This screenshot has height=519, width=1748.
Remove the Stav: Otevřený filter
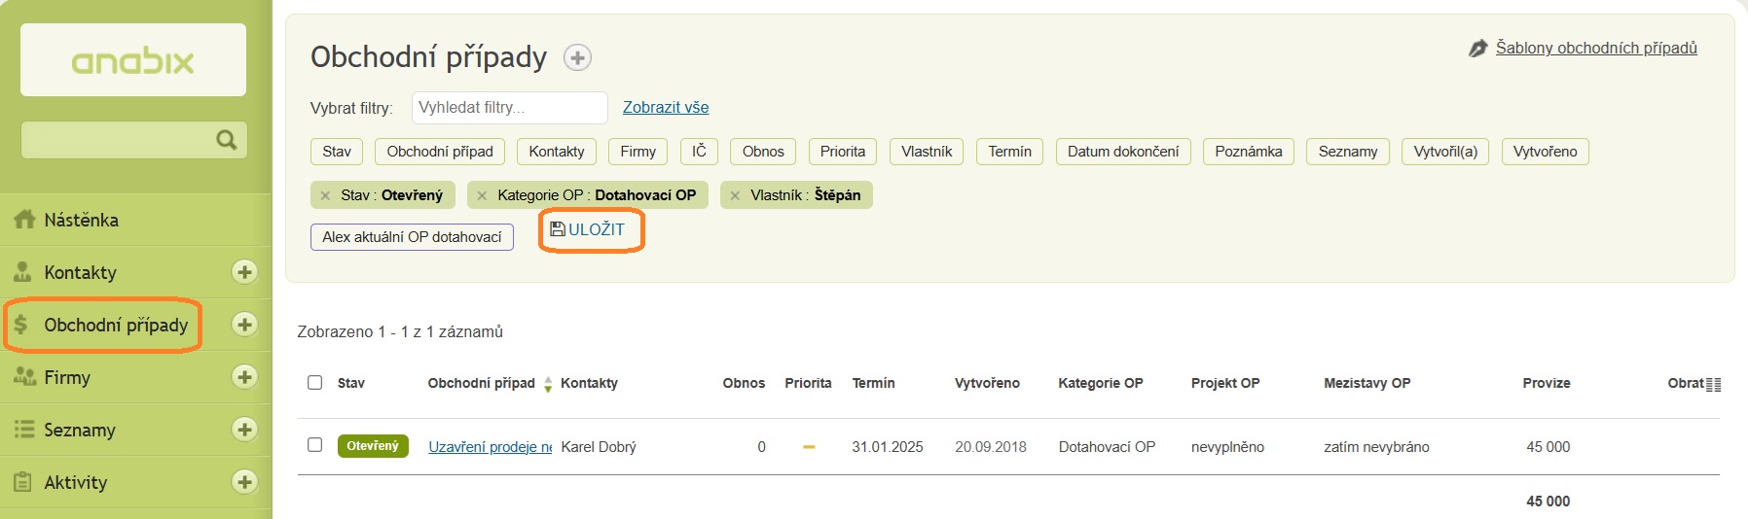coord(326,195)
